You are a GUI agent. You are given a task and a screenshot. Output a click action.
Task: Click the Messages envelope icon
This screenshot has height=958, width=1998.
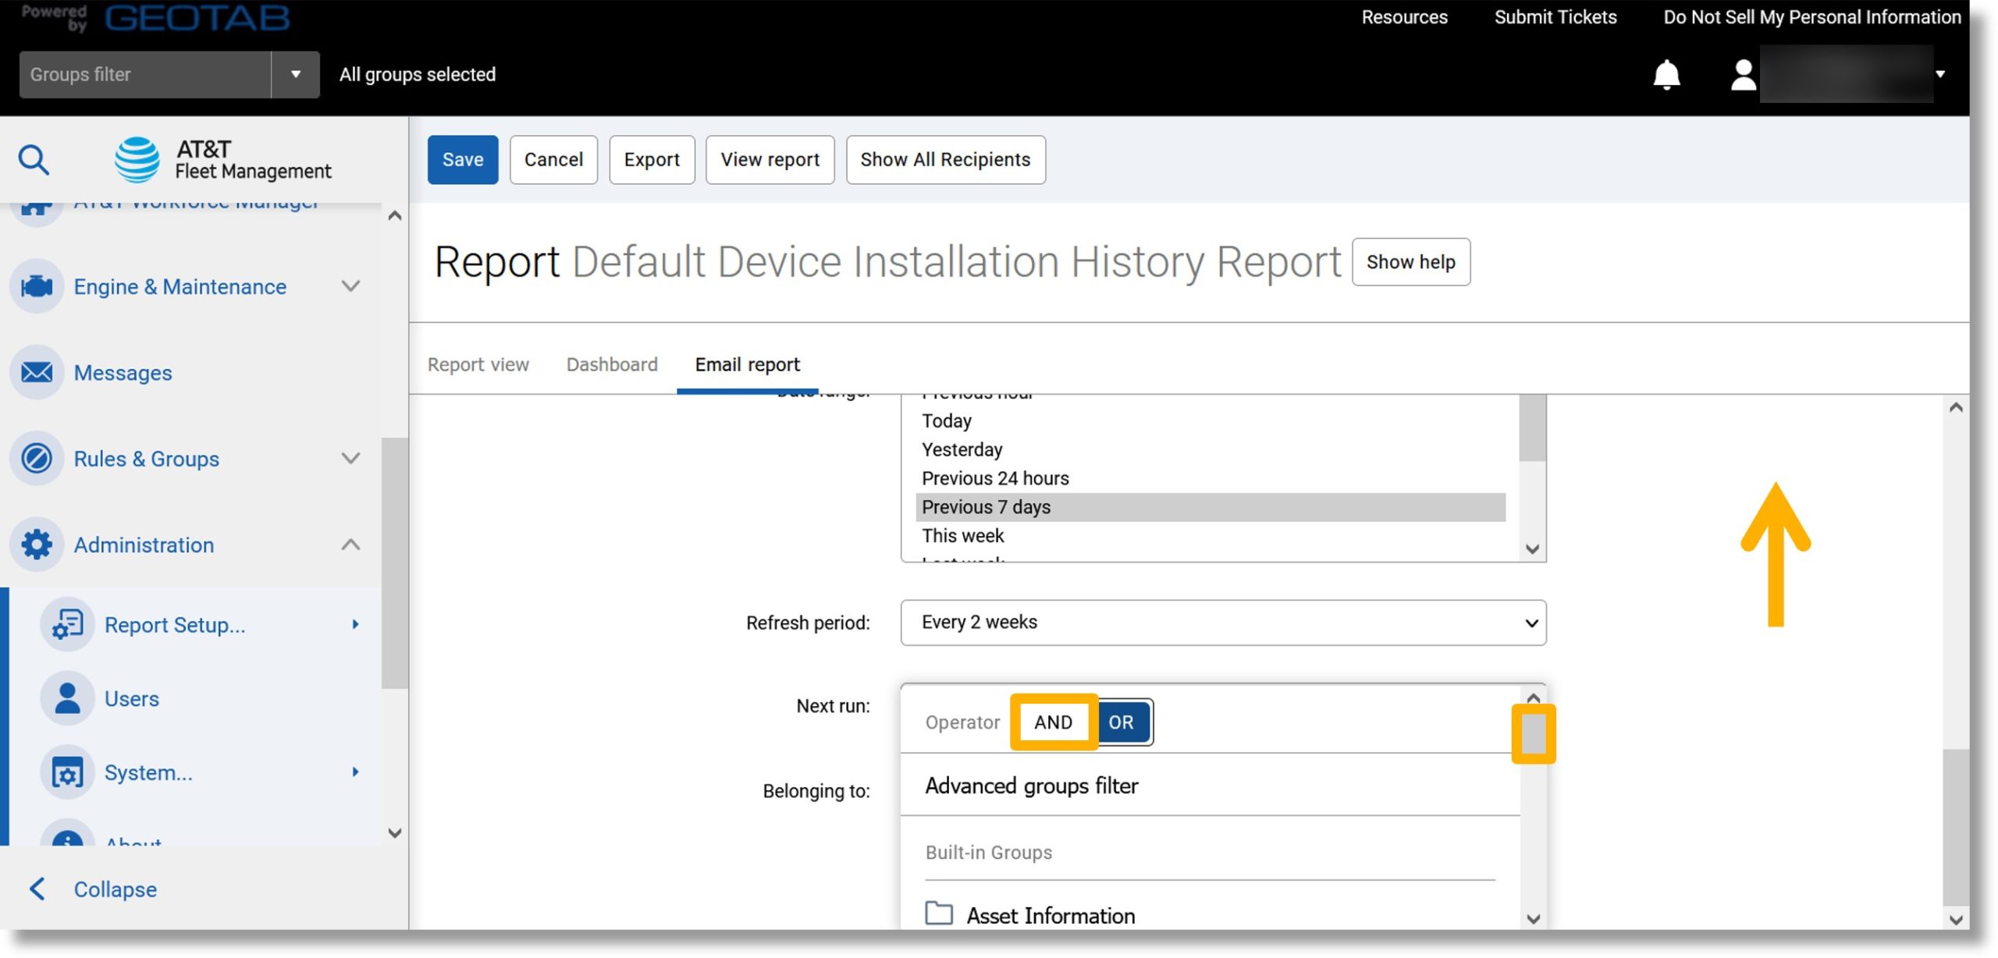(x=37, y=372)
